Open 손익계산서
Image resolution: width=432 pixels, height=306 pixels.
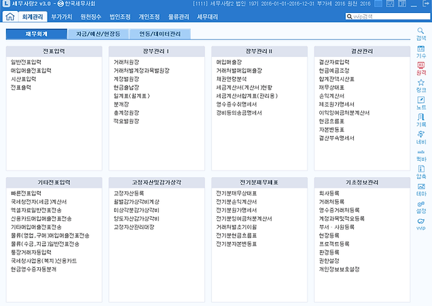331,96
